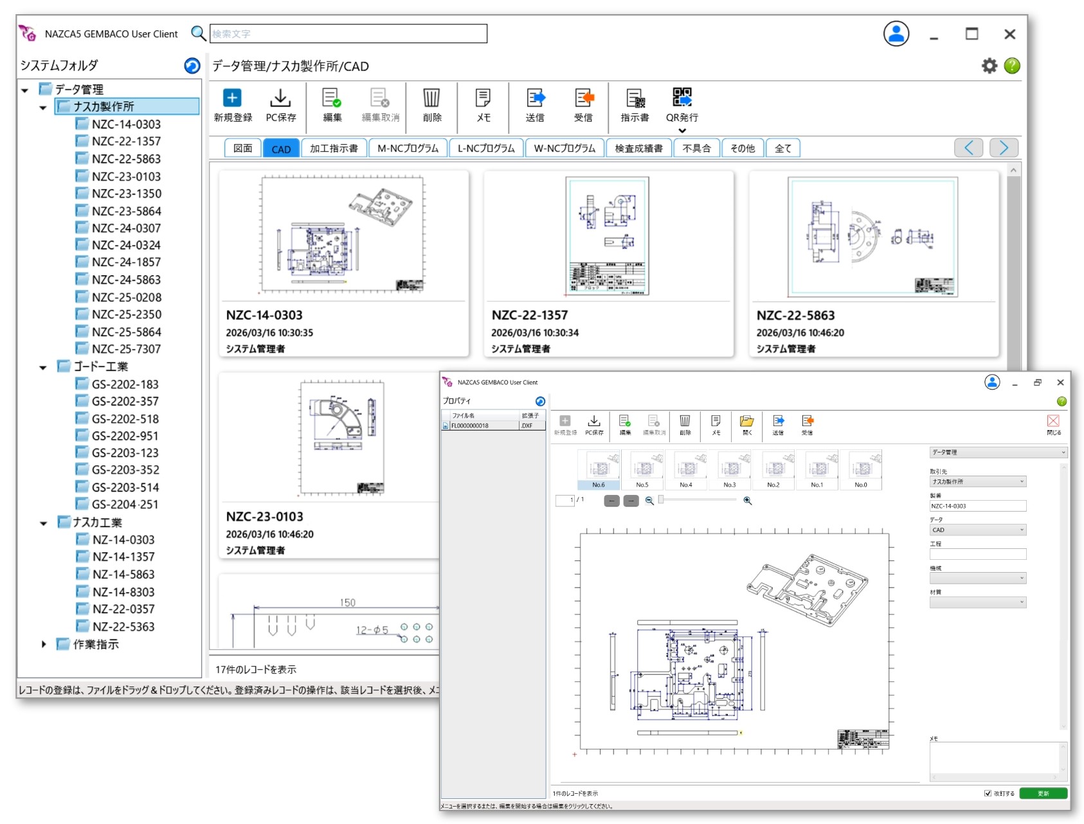The image size is (1084, 824).
Task: Switch to M-NCプログラム tab
Action: point(408,148)
